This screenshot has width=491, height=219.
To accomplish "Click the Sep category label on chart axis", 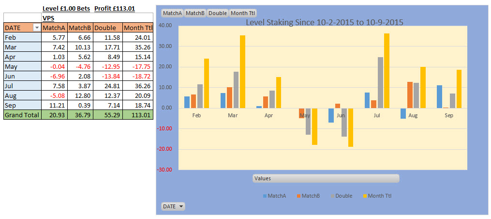I will pyautogui.click(x=448, y=115).
